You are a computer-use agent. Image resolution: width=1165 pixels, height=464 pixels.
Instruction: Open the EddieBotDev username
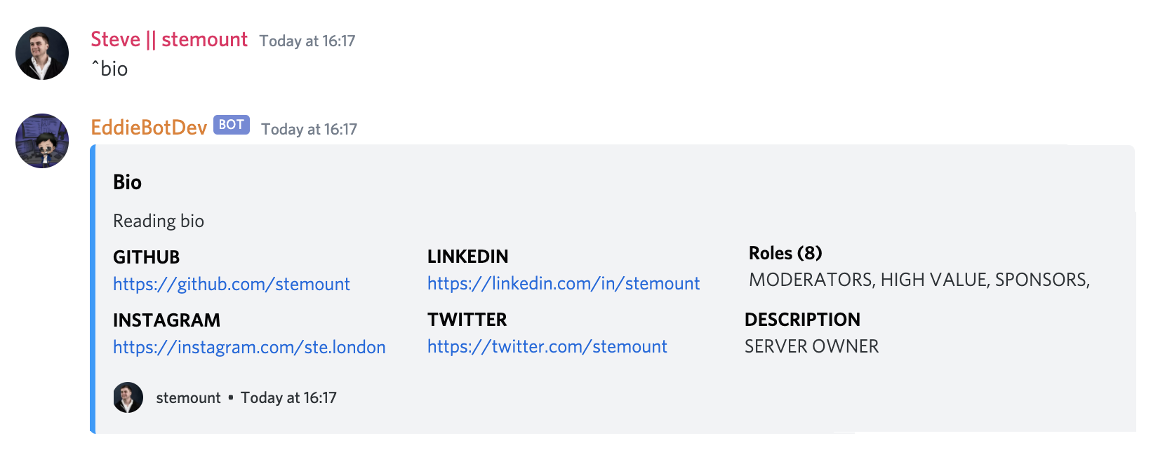pos(149,127)
